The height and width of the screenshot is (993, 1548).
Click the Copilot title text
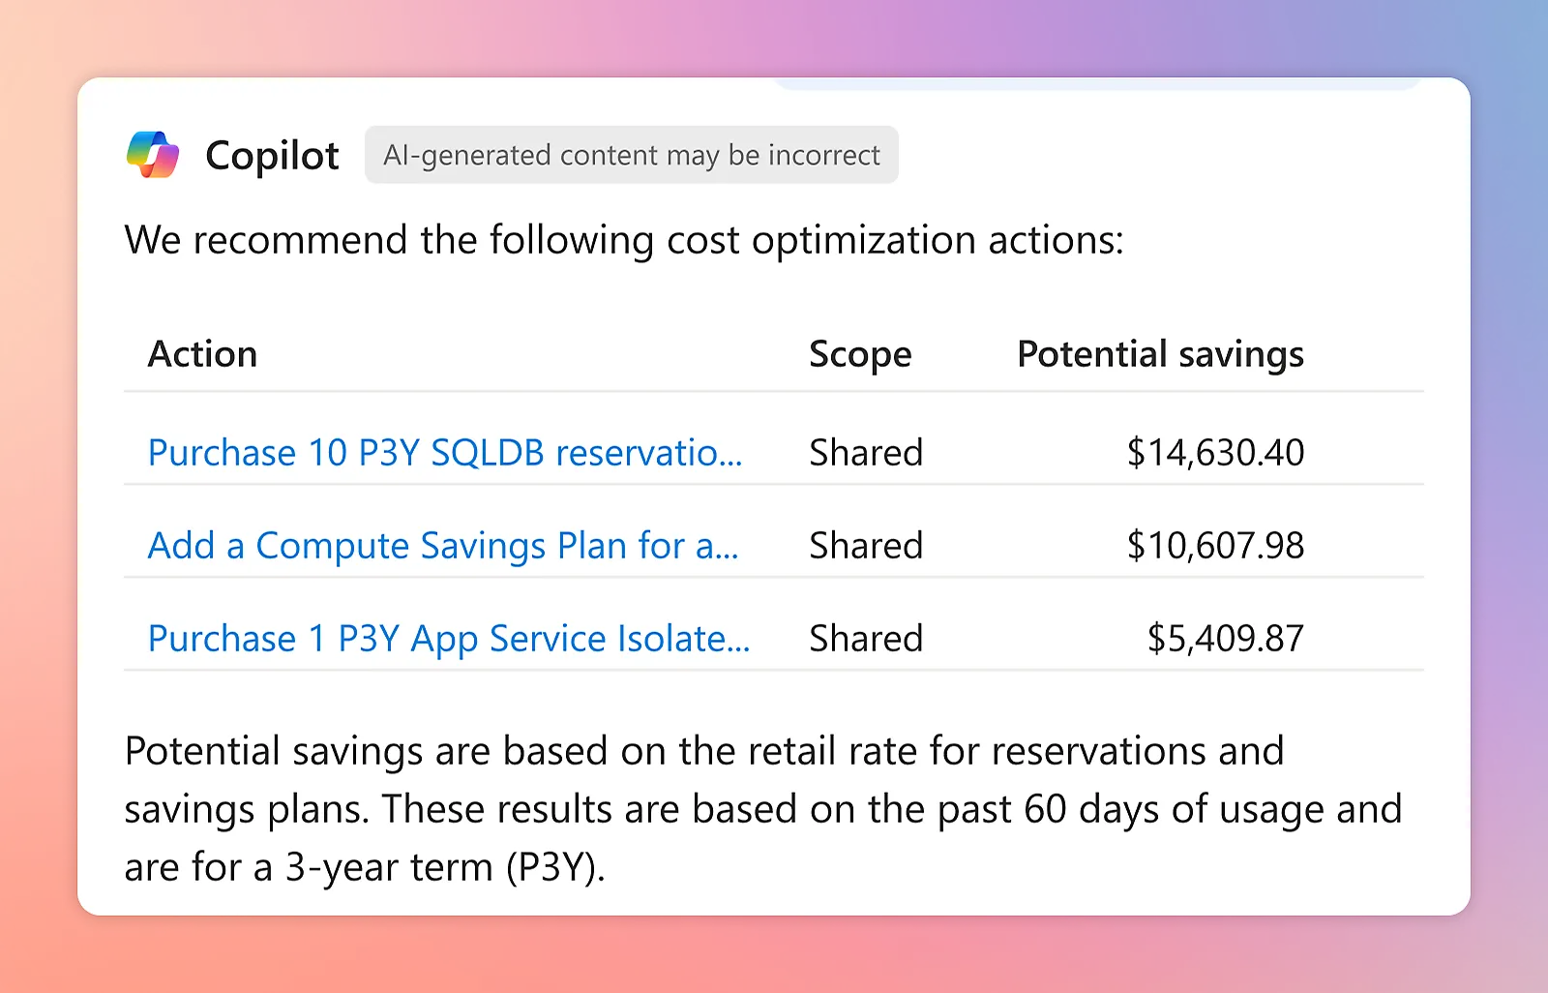272,155
